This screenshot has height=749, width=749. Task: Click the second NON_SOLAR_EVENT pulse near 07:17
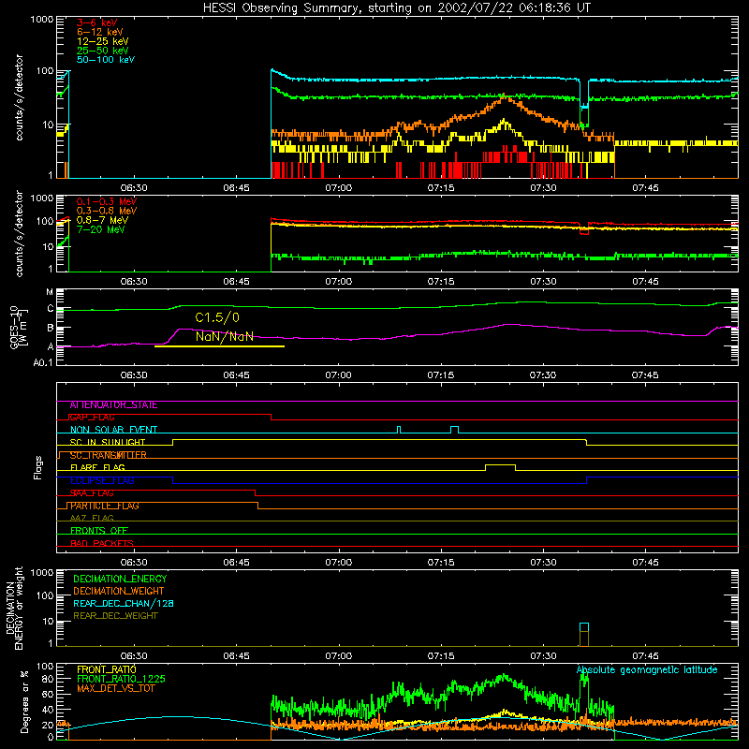(455, 430)
